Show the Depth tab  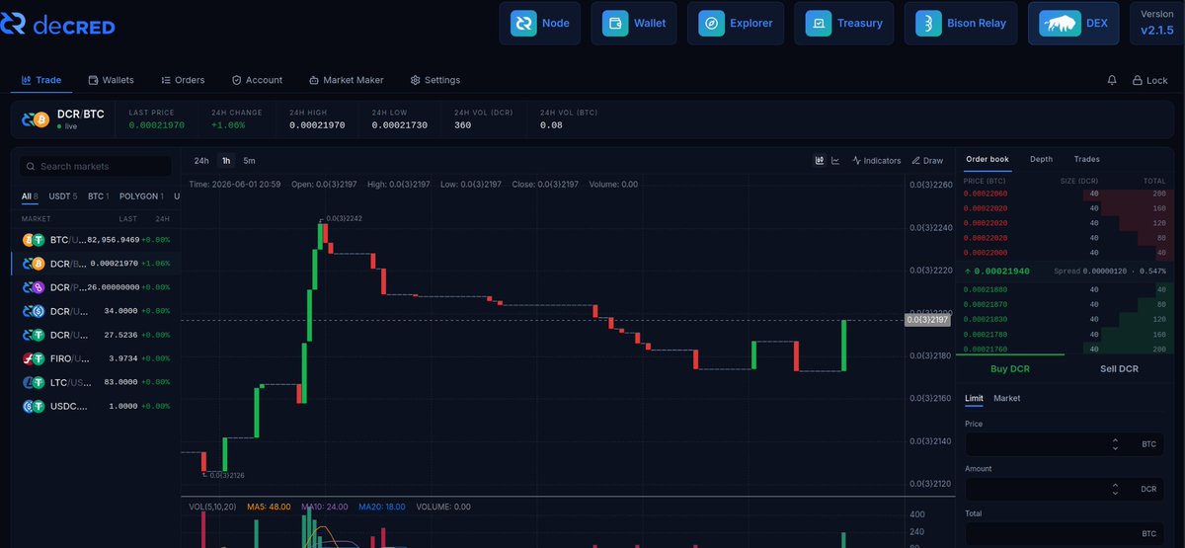pyautogui.click(x=1041, y=159)
